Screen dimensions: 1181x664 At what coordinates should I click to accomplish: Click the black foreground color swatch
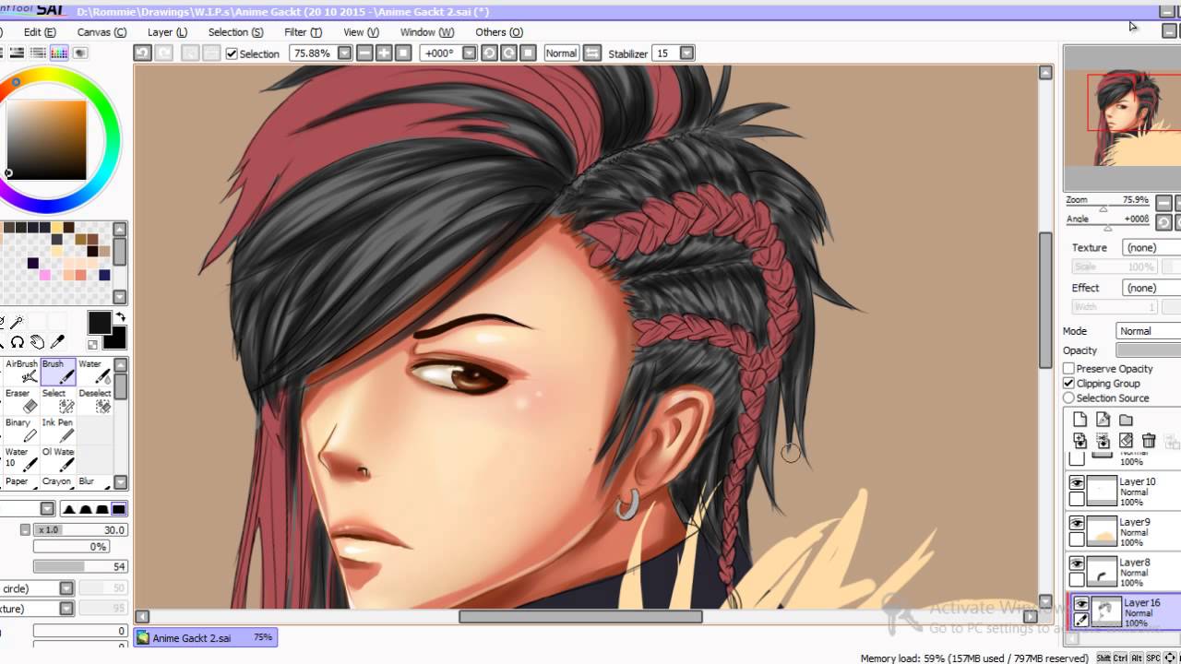[x=100, y=323]
